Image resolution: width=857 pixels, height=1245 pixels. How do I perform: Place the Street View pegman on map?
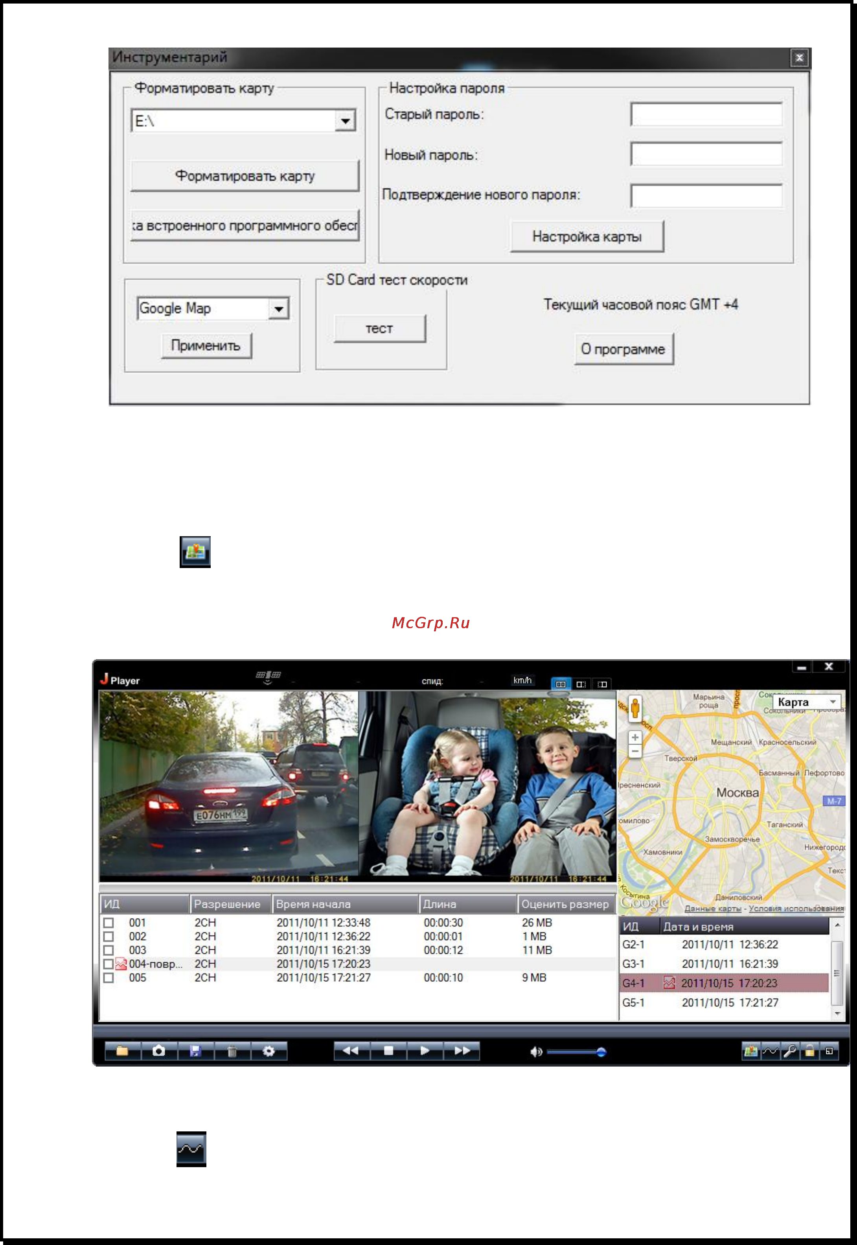635,708
